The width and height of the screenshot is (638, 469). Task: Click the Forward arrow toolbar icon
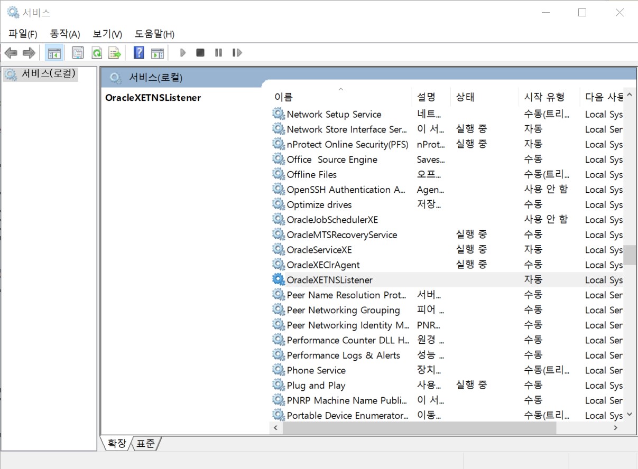pyautogui.click(x=29, y=53)
